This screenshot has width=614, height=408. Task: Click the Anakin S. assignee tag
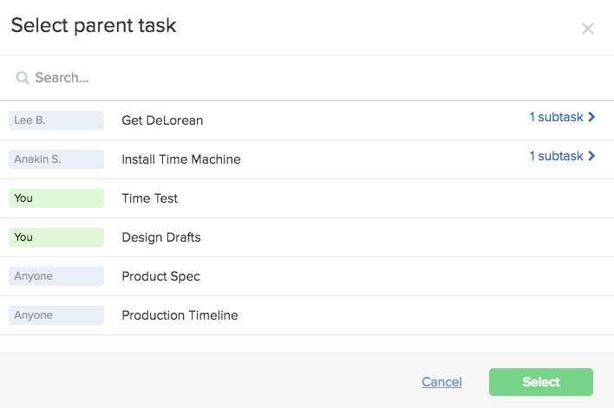(56, 159)
